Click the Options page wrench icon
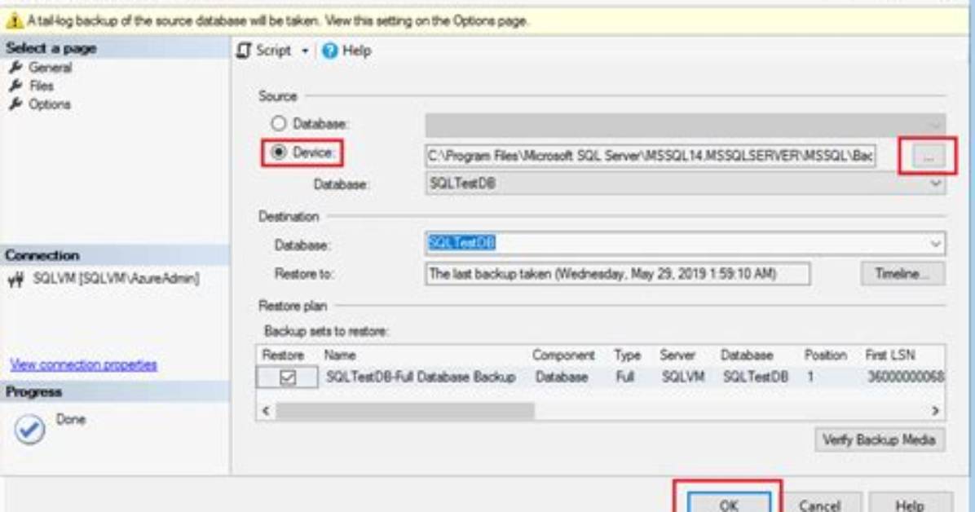975x512 pixels. 15,104
